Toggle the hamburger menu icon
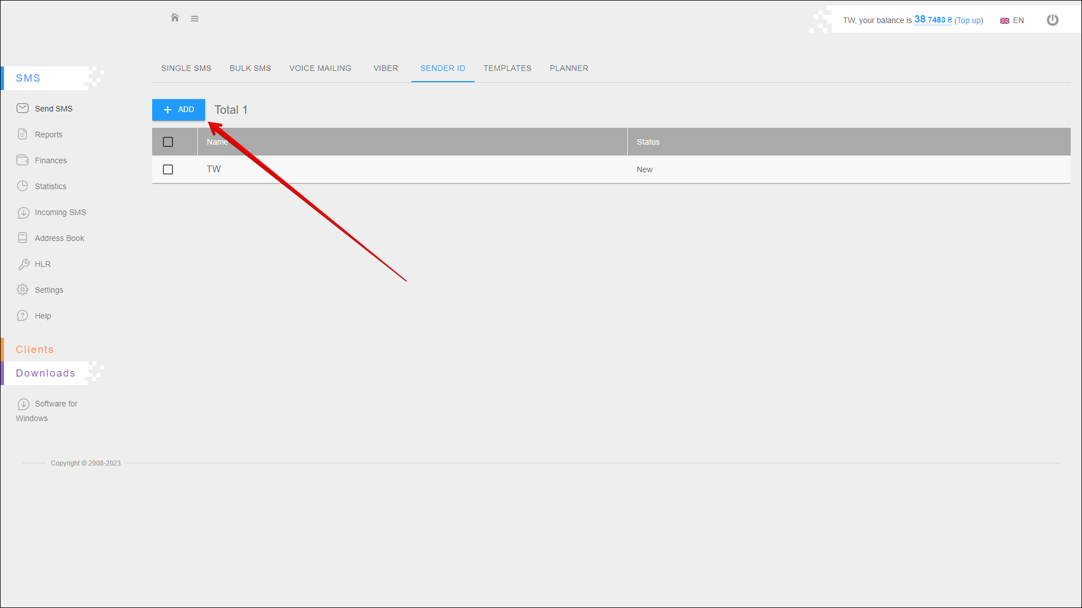The width and height of the screenshot is (1082, 608). click(194, 19)
